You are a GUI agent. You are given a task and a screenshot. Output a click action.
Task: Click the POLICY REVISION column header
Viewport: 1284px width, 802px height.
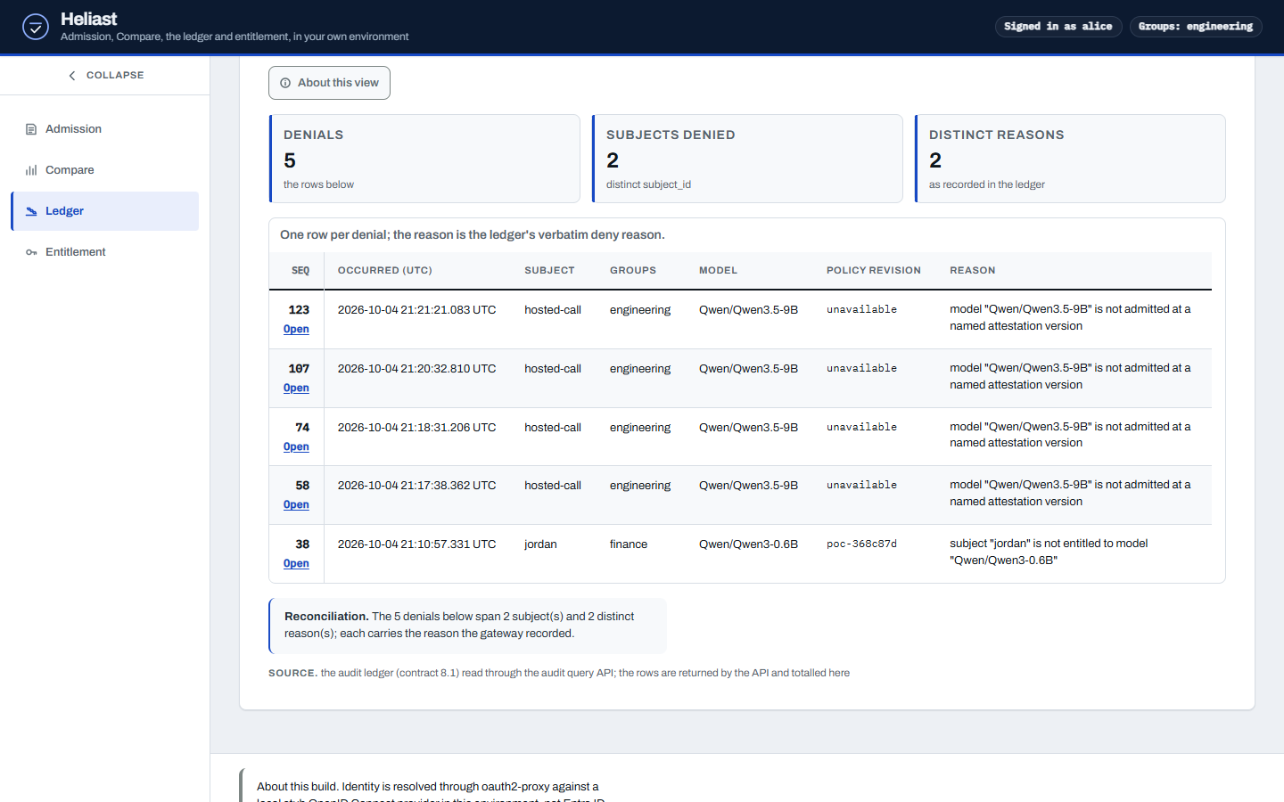[x=874, y=271]
